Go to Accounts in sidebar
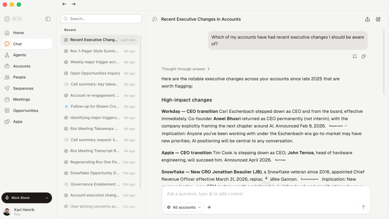Image resolution: width=389 pixels, height=219 pixels. [x=27, y=66]
